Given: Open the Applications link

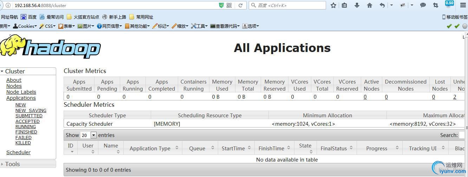Looking at the screenshot, I should (21, 98).
